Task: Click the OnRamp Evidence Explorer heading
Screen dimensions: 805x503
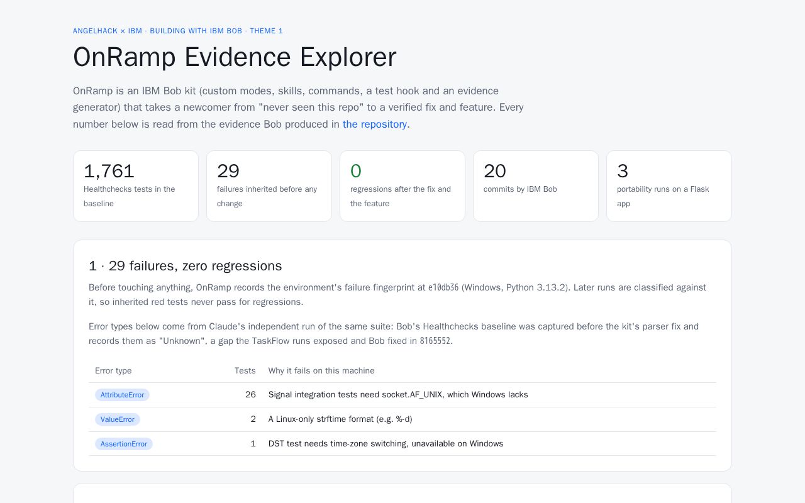Action: [235, 57]
